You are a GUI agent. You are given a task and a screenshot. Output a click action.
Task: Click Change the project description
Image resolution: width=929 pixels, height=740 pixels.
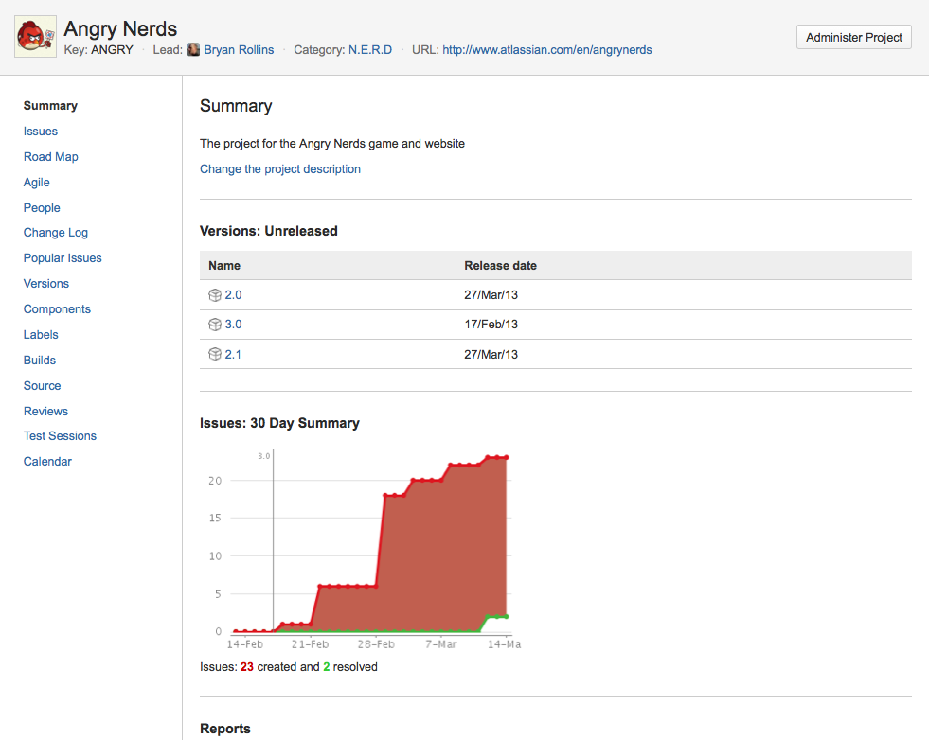[x=279, y=169]
